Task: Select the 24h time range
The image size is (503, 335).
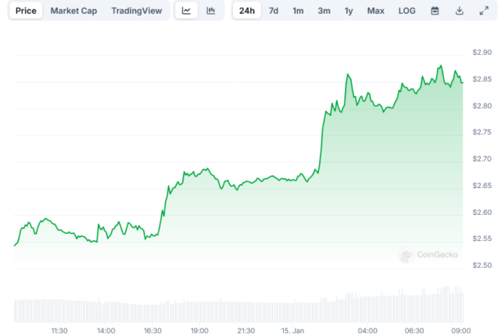Action: pos(246,11)
